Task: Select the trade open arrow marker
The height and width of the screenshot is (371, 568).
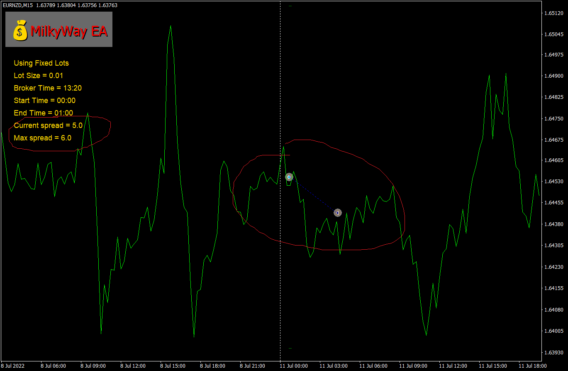Action: tap(289, 177)
